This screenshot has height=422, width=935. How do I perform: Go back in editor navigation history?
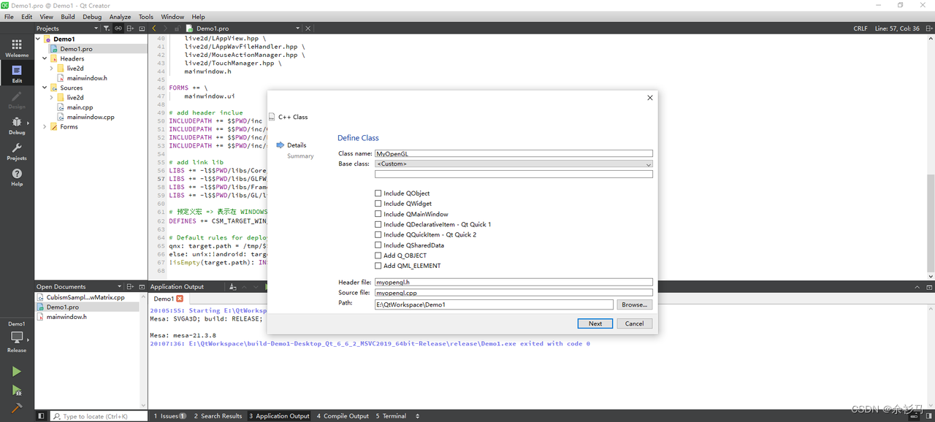click(154, 28)
